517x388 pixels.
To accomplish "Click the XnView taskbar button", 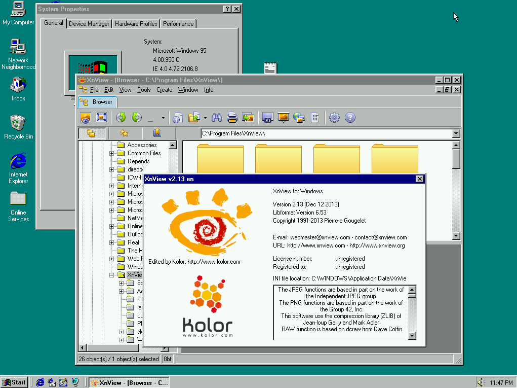I will pos(130,382).
